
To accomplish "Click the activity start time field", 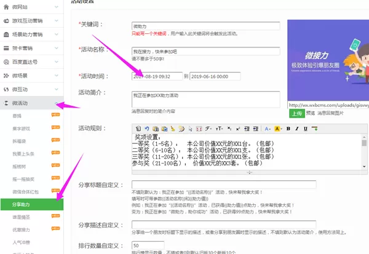I will tap(157, 76).
